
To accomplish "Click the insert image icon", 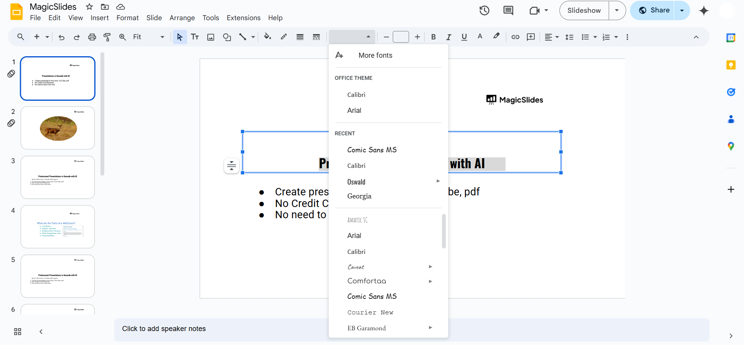I will pyautogui.click(x=211, y=37).
